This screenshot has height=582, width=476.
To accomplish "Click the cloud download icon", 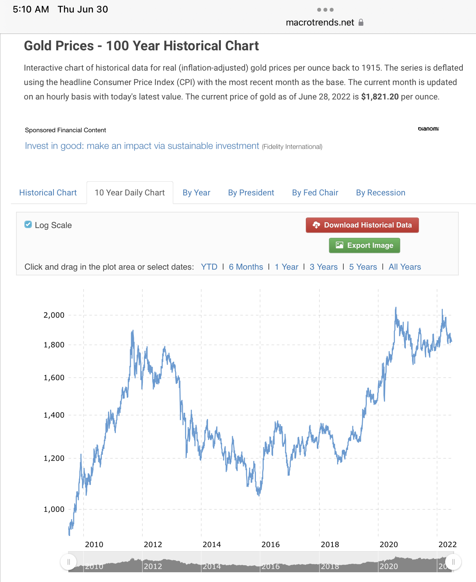I will click(x=316, y=225).
